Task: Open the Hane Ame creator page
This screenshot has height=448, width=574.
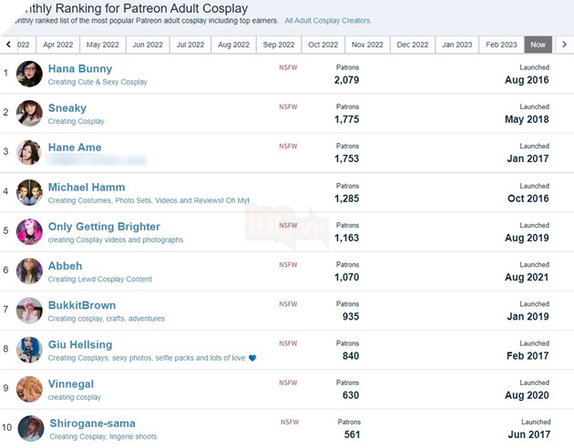Action: click(x=75, y=148)
